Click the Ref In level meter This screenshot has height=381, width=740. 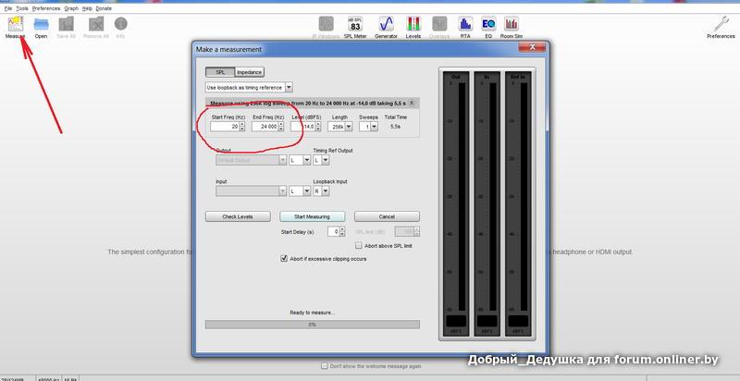coord(518,205)
